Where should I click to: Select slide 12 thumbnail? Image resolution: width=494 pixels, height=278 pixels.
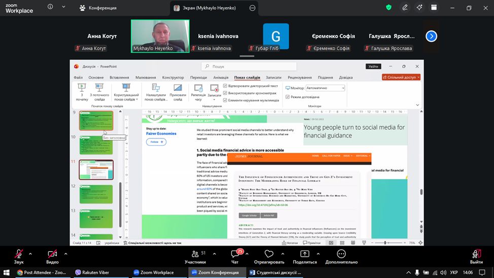pyautogui.click(x=96, y=194)
